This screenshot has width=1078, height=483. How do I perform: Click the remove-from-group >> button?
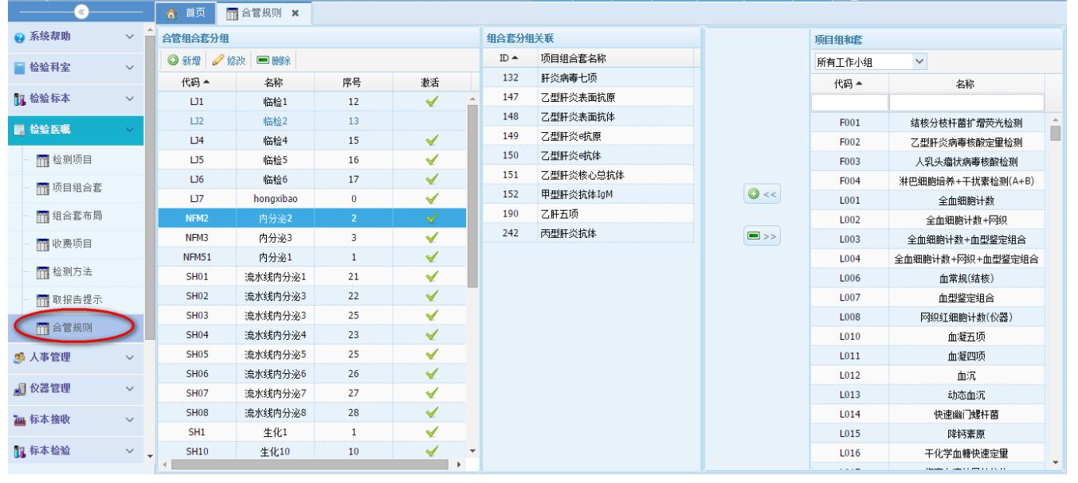[x=760, y=236]
